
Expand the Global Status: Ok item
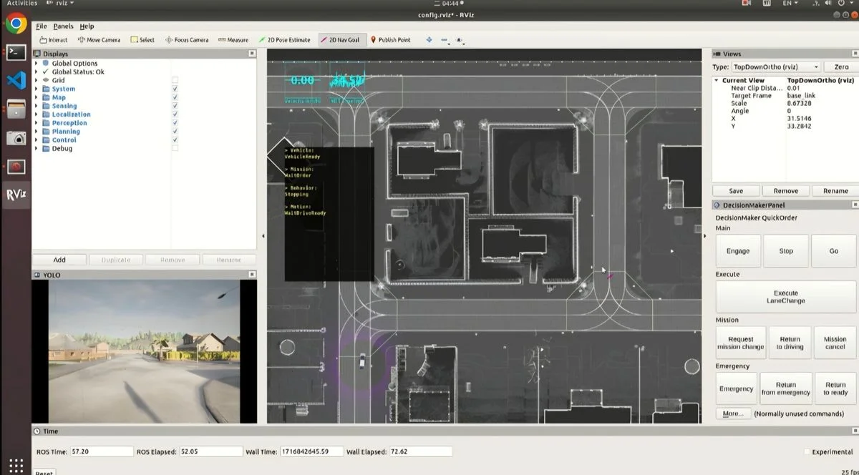click(x=37, y=72)
